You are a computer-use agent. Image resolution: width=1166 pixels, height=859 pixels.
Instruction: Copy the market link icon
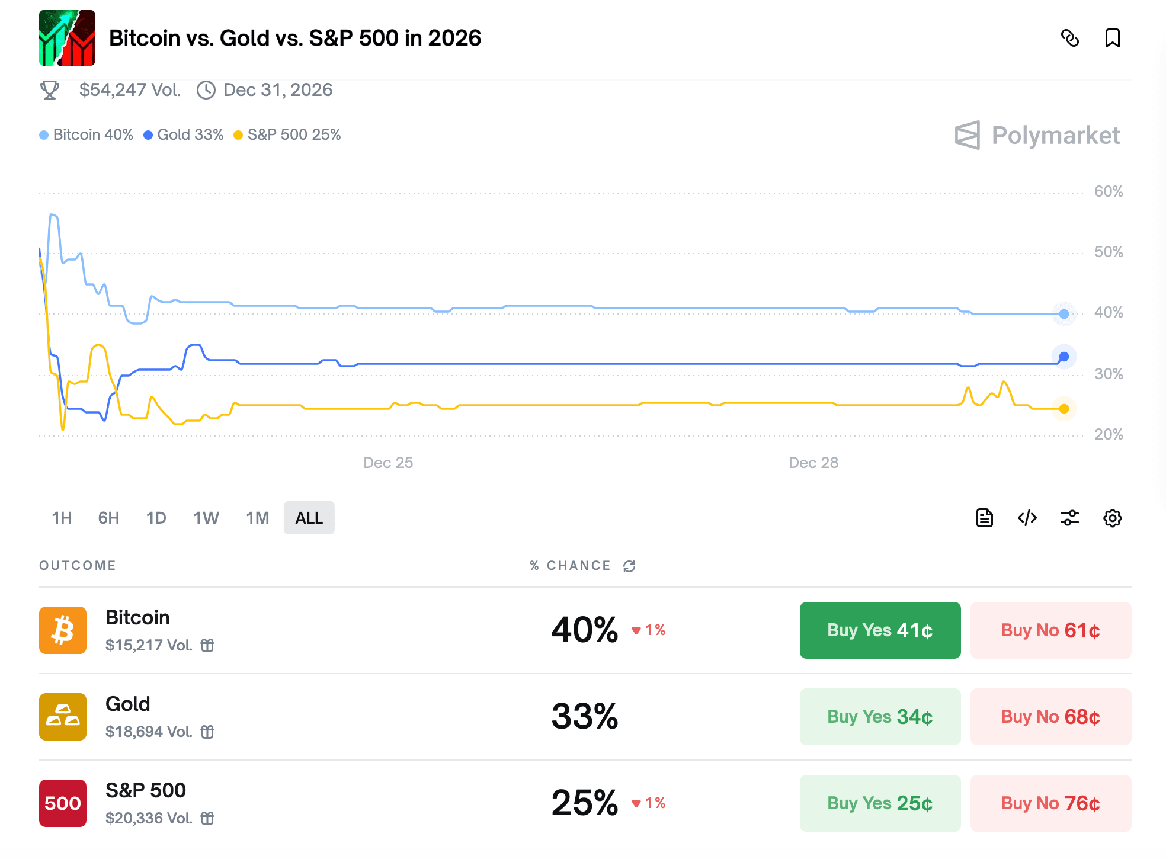coord(1069,39)
